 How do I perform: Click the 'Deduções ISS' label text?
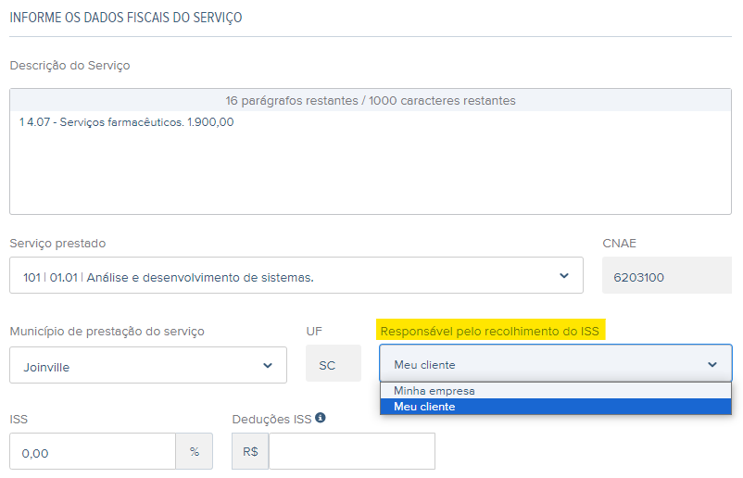pos(272,420)
